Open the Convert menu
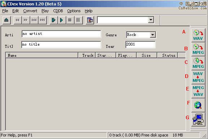Image resolution: width=208 pixels, height=139 pixels. coord(30,11)
